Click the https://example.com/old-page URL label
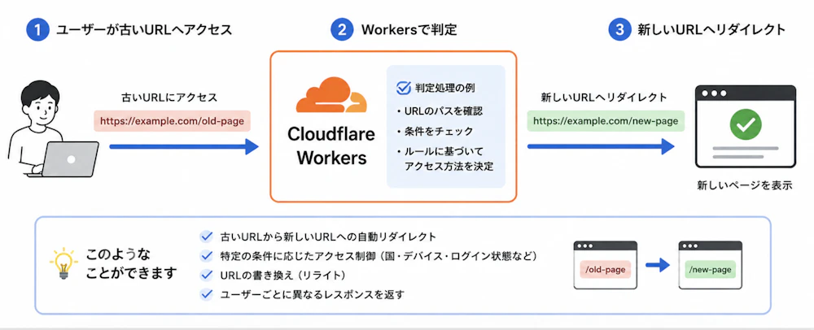The height and width of the screenshot is (330, 814). click(172, 121)
